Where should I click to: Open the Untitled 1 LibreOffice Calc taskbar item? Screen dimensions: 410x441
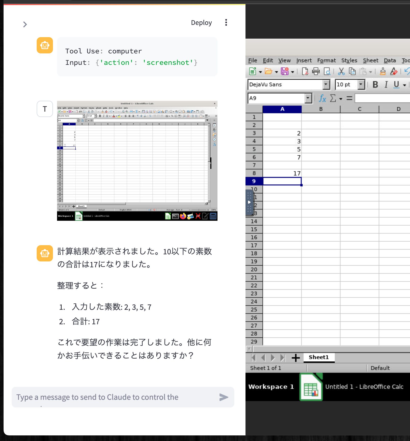(x=364, y=387)
